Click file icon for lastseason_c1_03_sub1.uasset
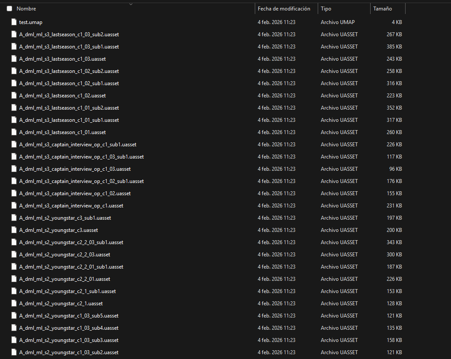 pos(14,47)
